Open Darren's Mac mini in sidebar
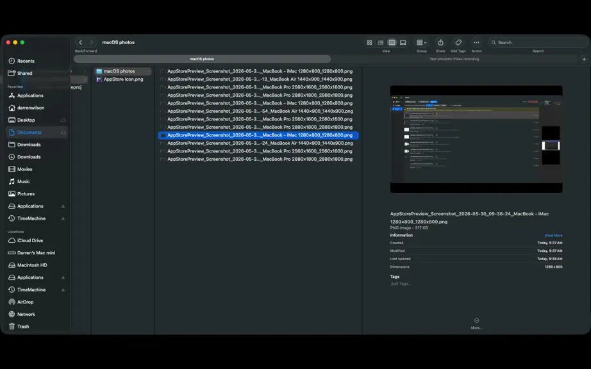Image resolution: width=591 pixels, height=369 pixels. click(x=37, y=253)
